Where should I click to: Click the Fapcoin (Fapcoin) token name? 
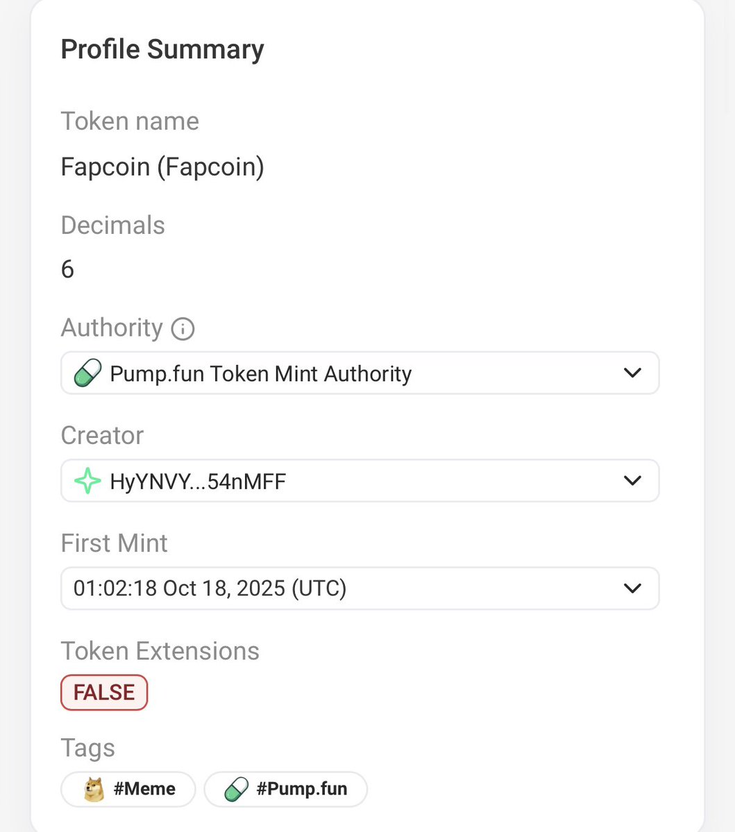coord(162,167)
